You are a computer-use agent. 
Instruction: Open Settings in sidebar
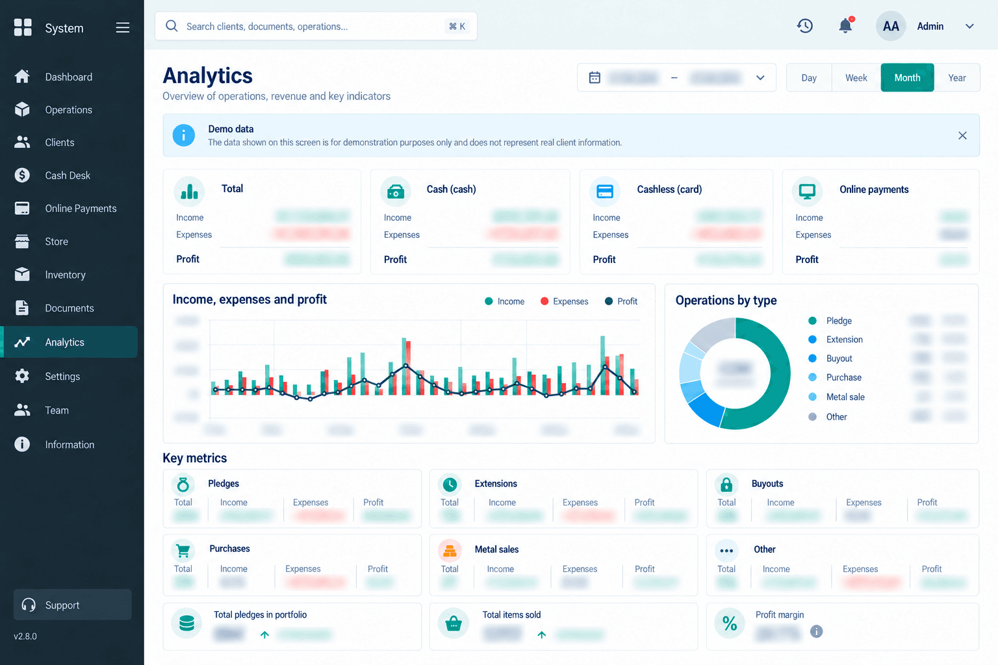click(x=70, y=376)
